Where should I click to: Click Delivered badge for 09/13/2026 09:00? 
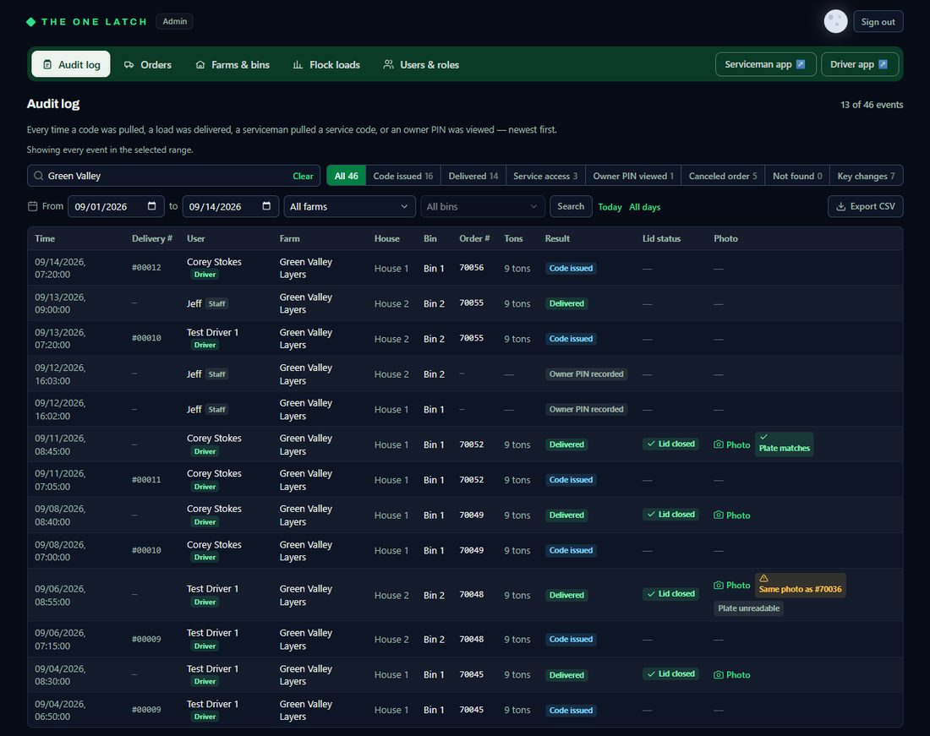(566, 303)
